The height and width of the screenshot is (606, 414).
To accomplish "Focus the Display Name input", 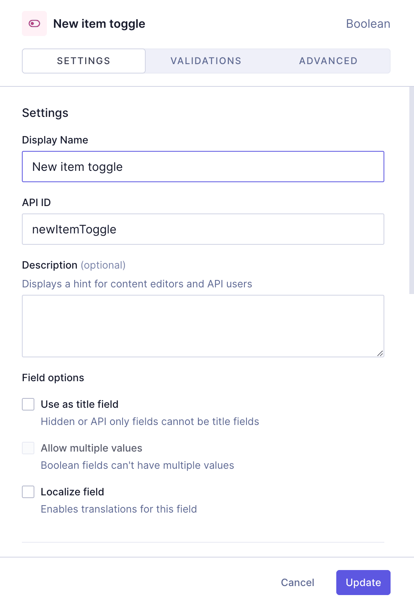I will click(203, 167).
